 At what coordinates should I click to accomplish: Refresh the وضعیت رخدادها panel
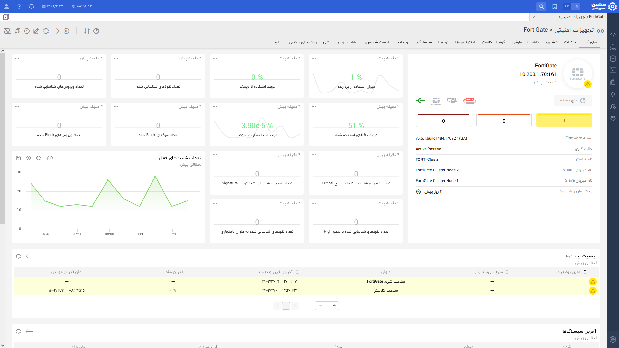(x=18, y=256)
